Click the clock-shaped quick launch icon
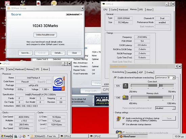The width and height of the screenshot is (186, 139). [x=20, y=136]
